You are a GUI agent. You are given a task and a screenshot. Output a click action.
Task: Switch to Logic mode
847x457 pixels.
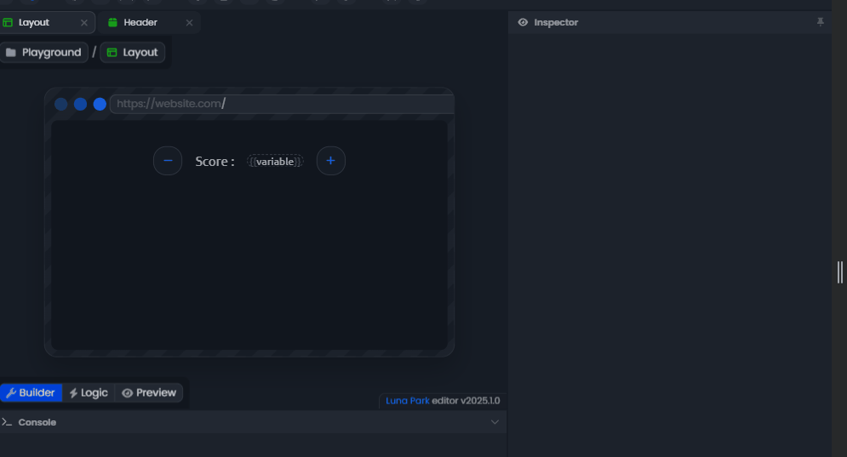point(89,392)
